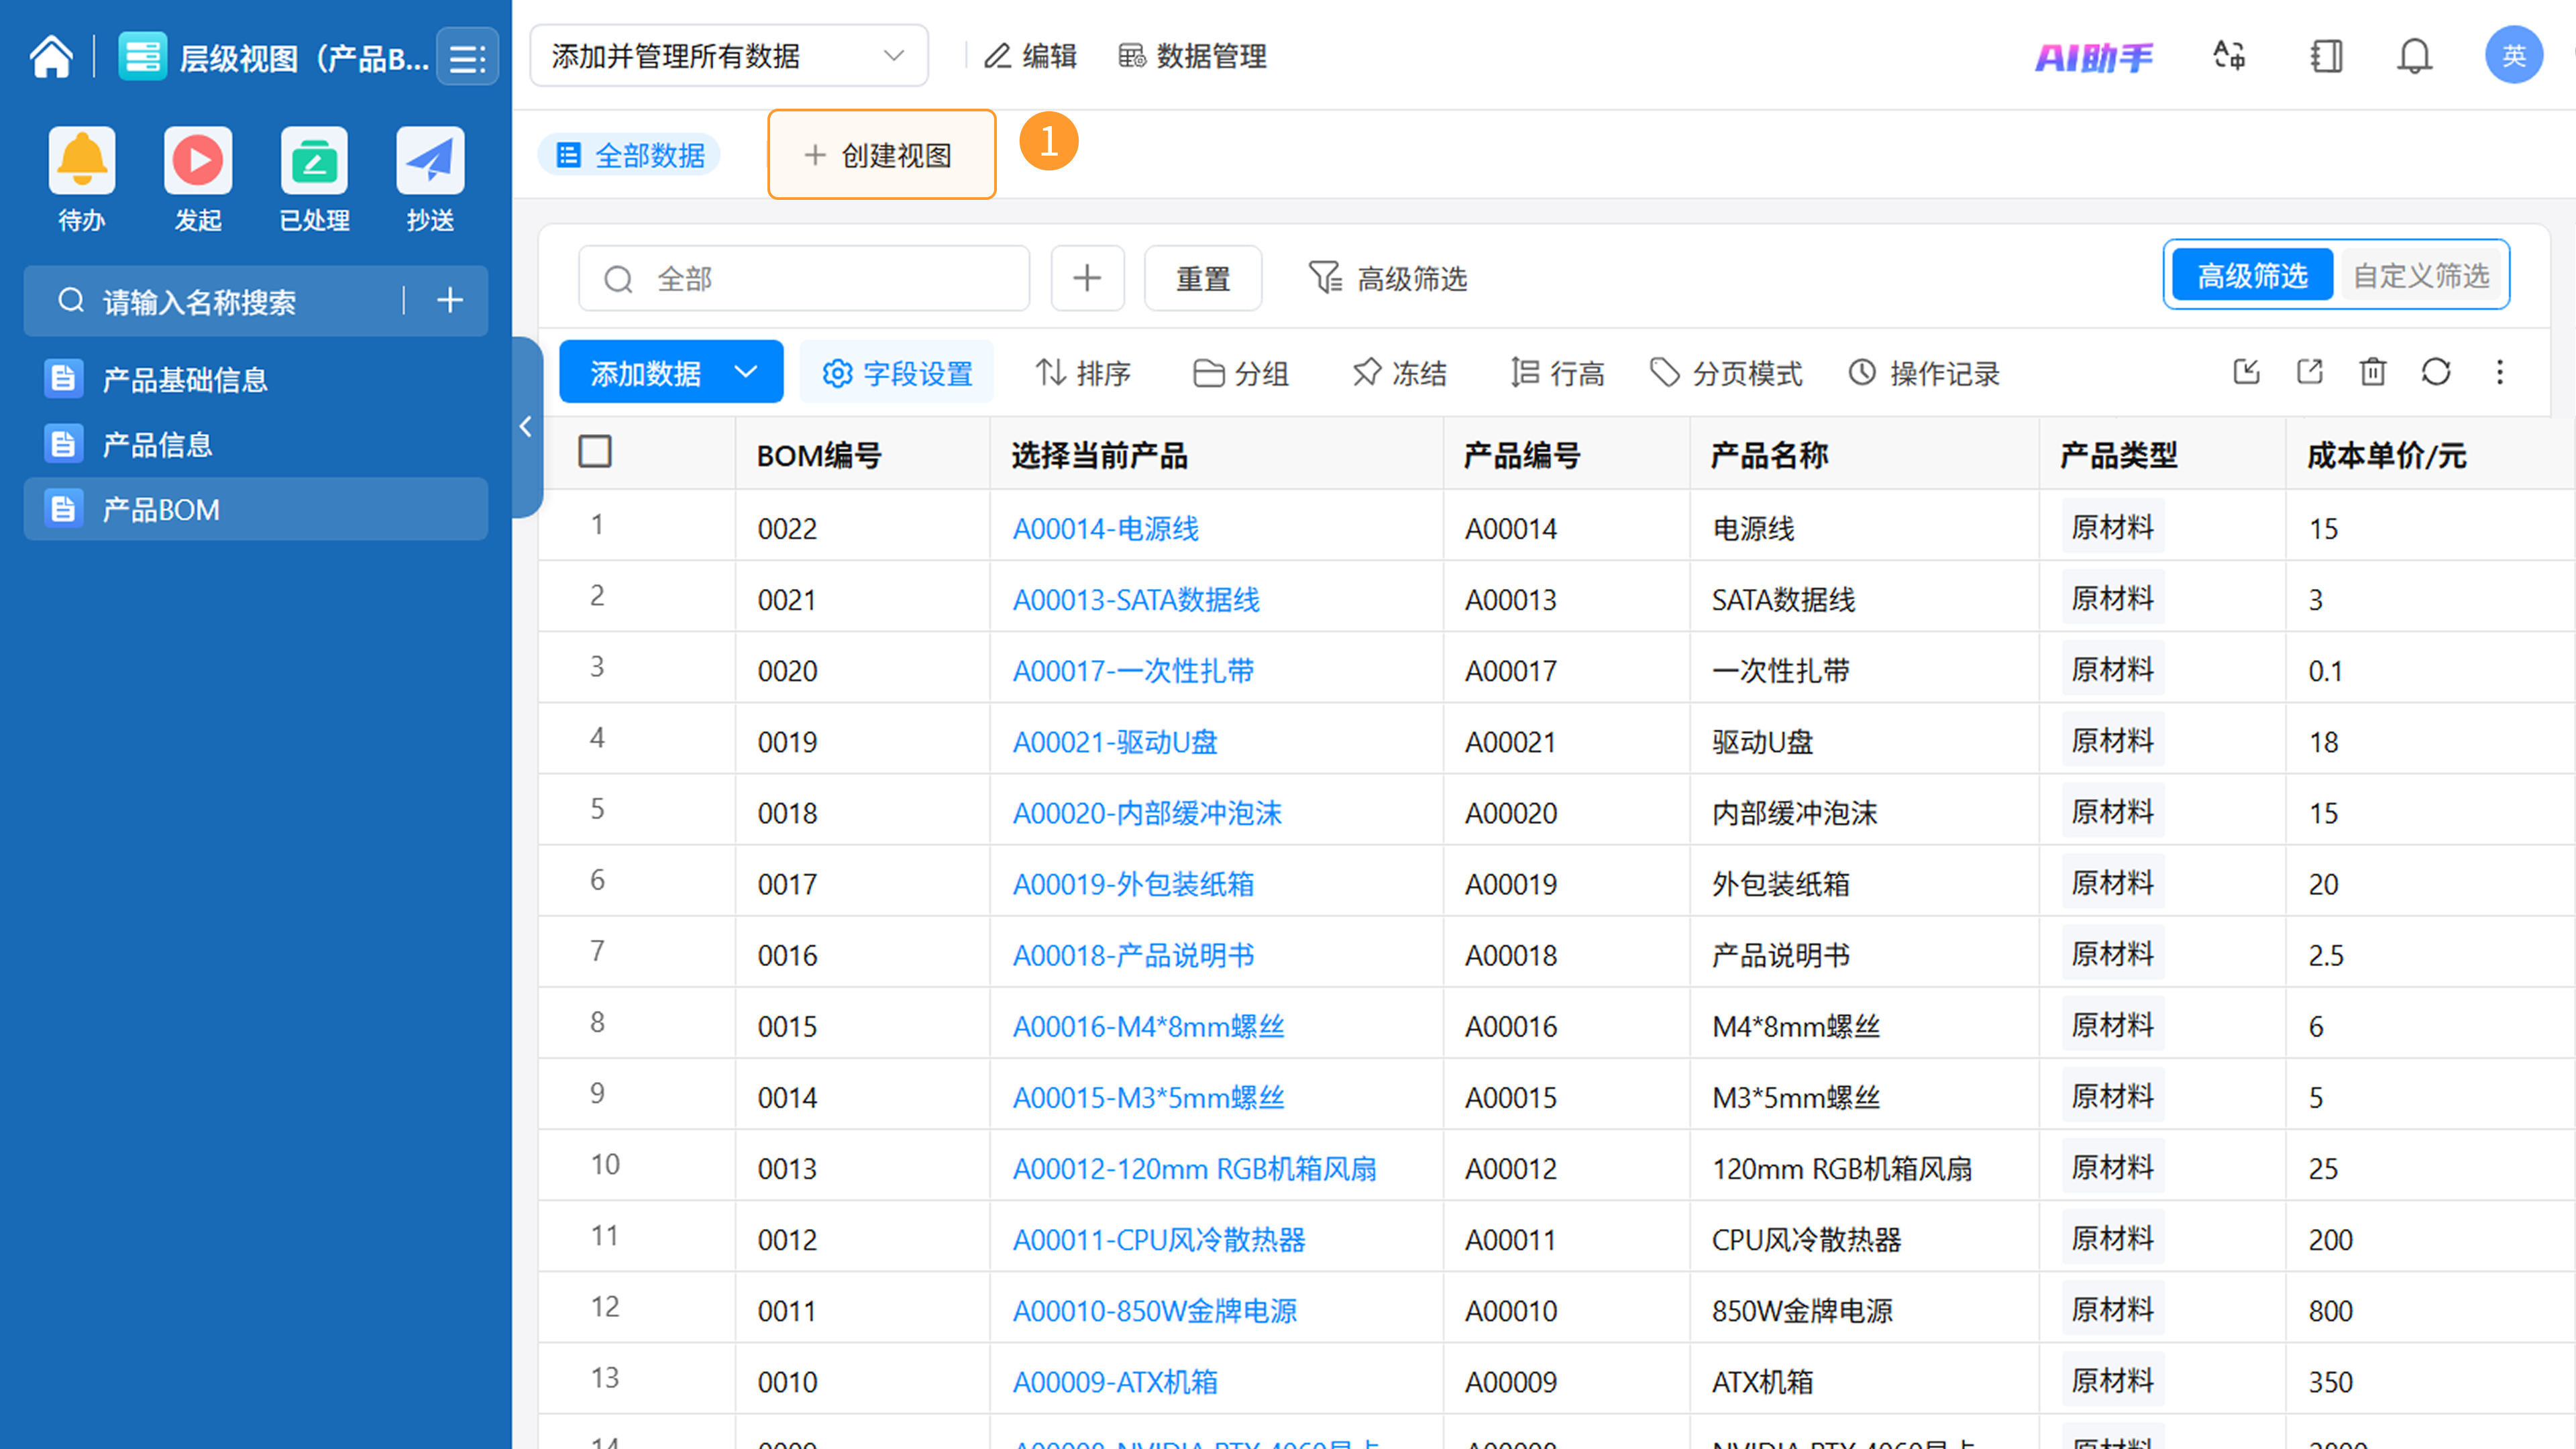Click the notification bell in header
2576x1449 pixels.
pos(2414,56)
